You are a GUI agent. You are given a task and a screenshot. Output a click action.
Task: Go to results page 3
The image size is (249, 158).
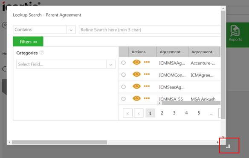pos(174,113)
